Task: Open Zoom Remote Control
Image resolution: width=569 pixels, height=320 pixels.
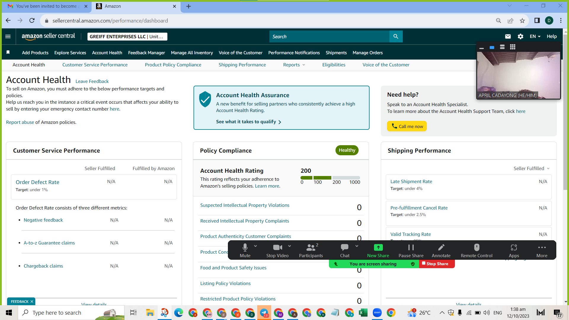Action: 477,250
